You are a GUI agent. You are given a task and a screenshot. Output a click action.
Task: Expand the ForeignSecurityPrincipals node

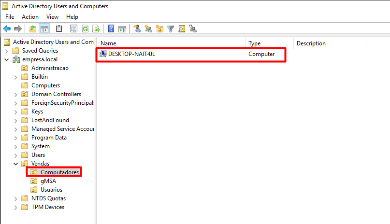coord(15,103)
